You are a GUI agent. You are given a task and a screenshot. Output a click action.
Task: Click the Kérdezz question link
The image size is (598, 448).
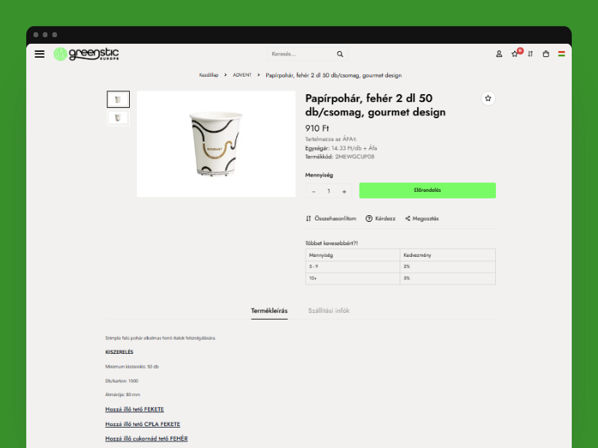(381, 219)
